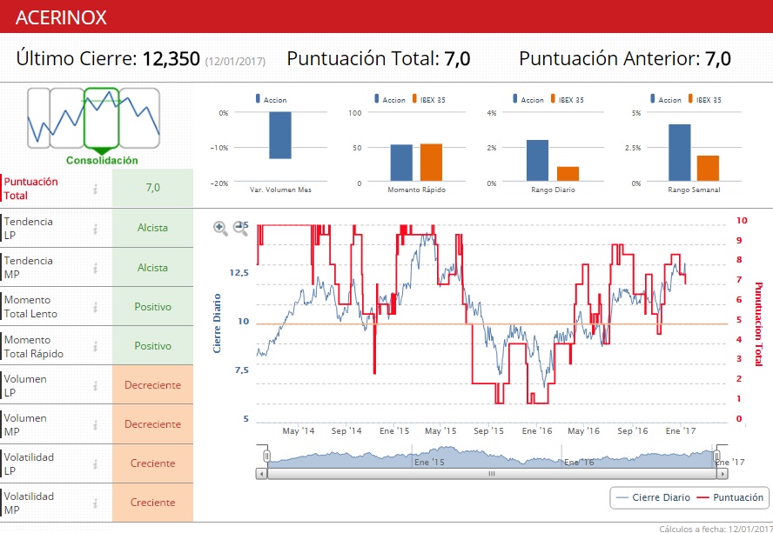Screen dimensions: 773x533
Task: Select the green Consolidación phase box
Action: tap(102, 118)
